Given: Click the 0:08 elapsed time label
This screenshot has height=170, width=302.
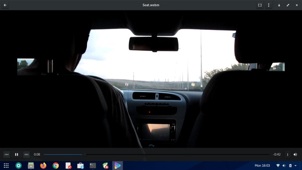Looking at the screenshot, I should [37, 155].
